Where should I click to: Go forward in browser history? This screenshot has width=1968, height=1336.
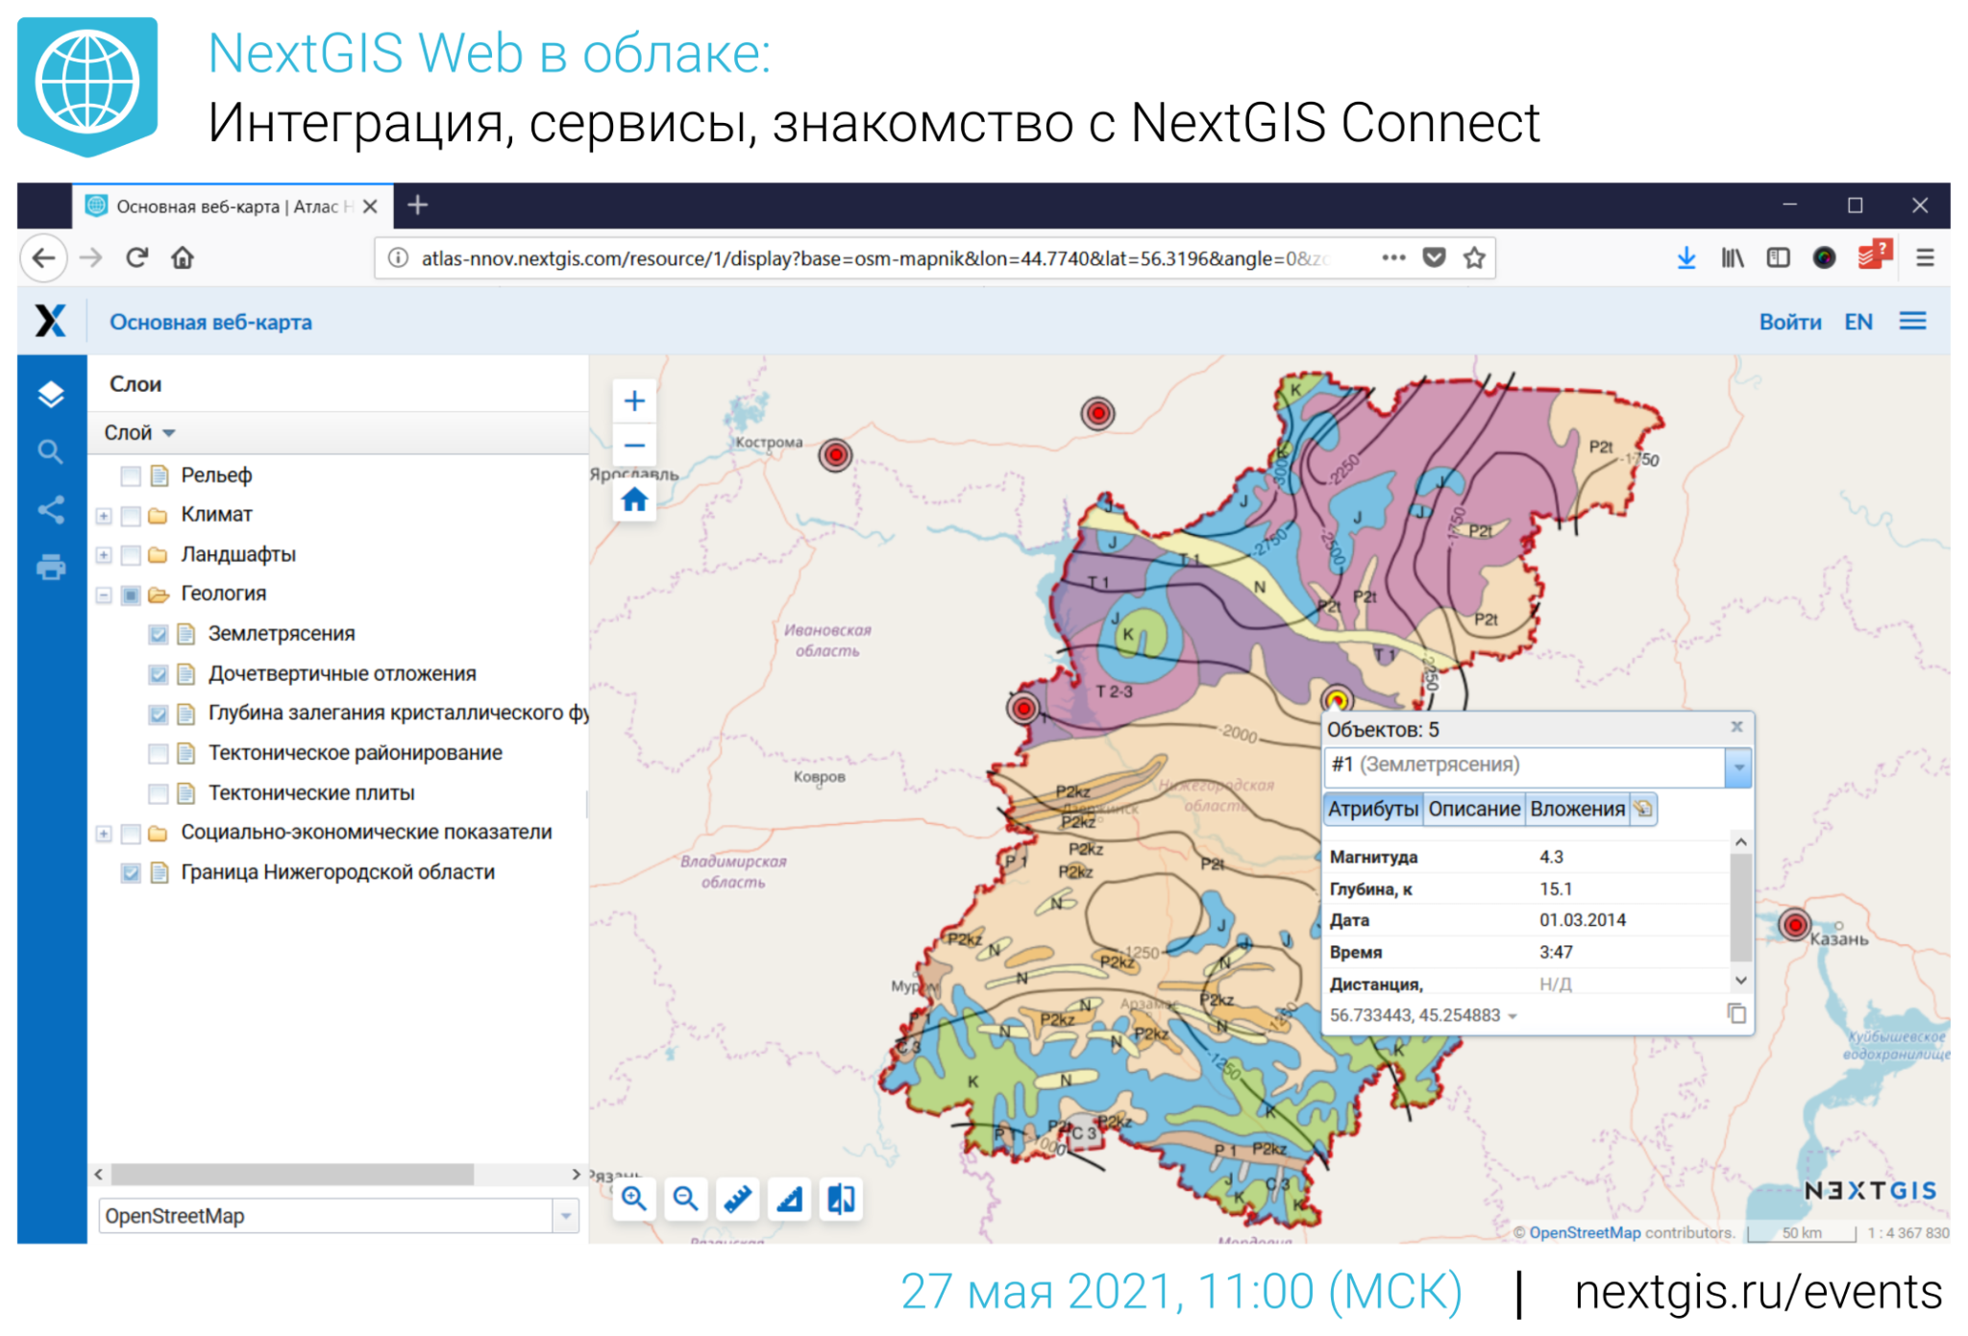pos(90,257)
